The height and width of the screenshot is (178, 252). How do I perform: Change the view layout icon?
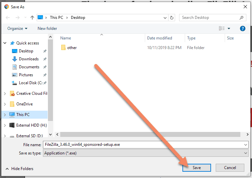222,29
